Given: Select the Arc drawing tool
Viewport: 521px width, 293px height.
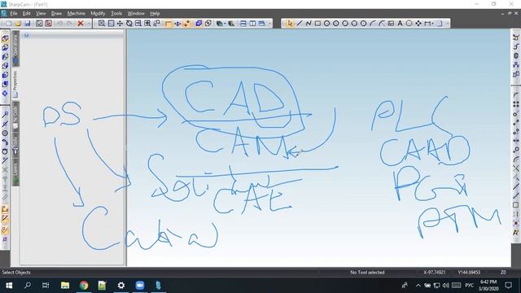Looking at the screenshot, I should coord(373,24).
